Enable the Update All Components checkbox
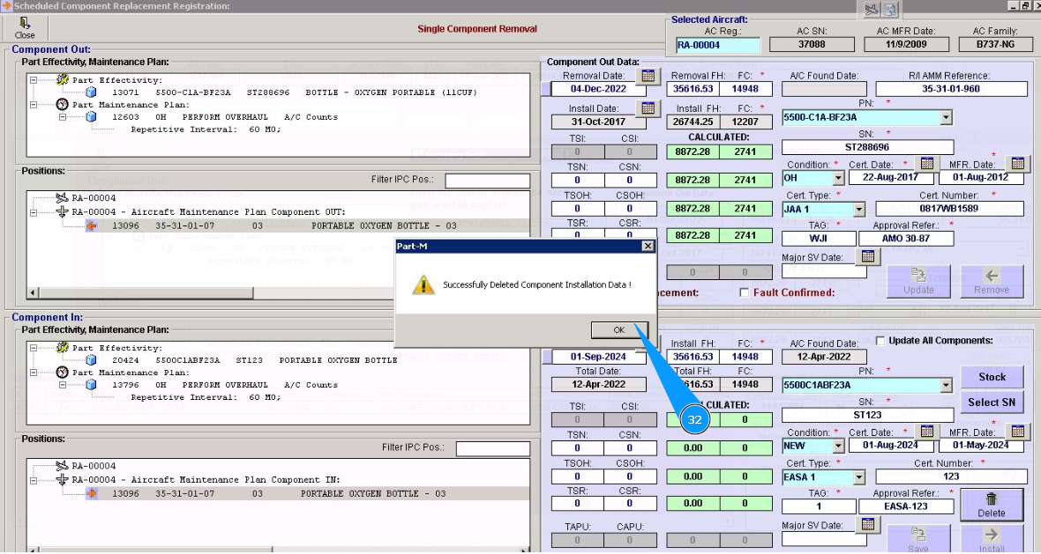This screenshot has height=554, width=1041. (x=880, y=341)
